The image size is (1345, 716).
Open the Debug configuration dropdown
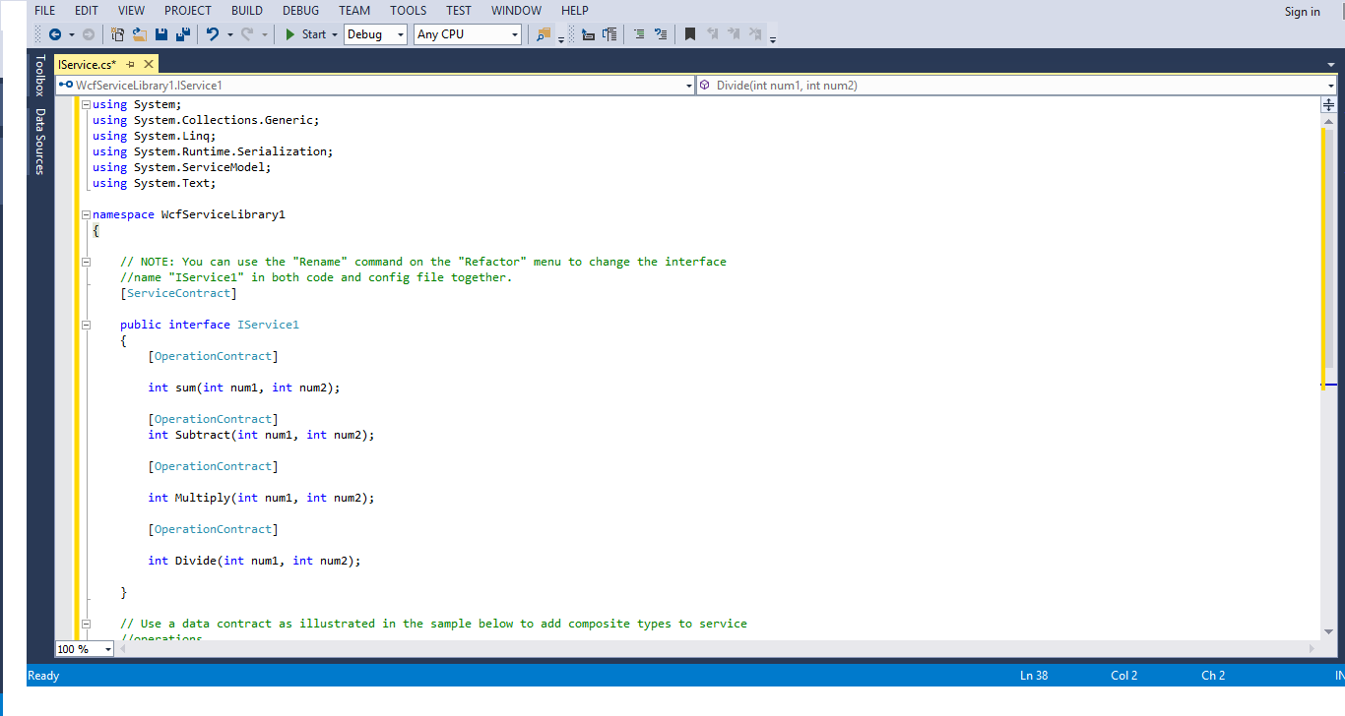tap(400, 34)
